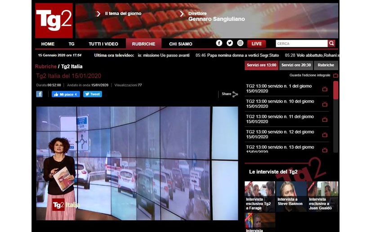Click the Tweet button

[93, 94]
